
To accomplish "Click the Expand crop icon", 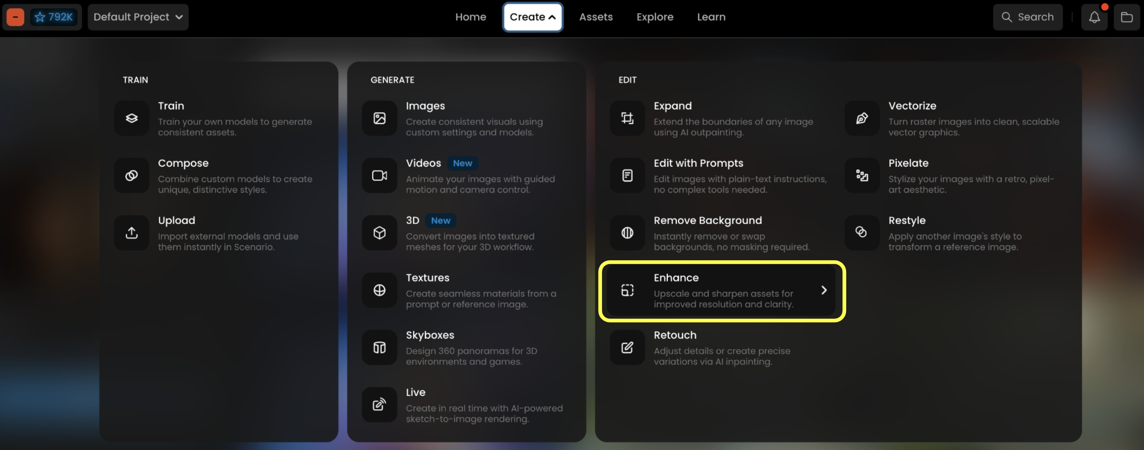I will tap(627, 118).
